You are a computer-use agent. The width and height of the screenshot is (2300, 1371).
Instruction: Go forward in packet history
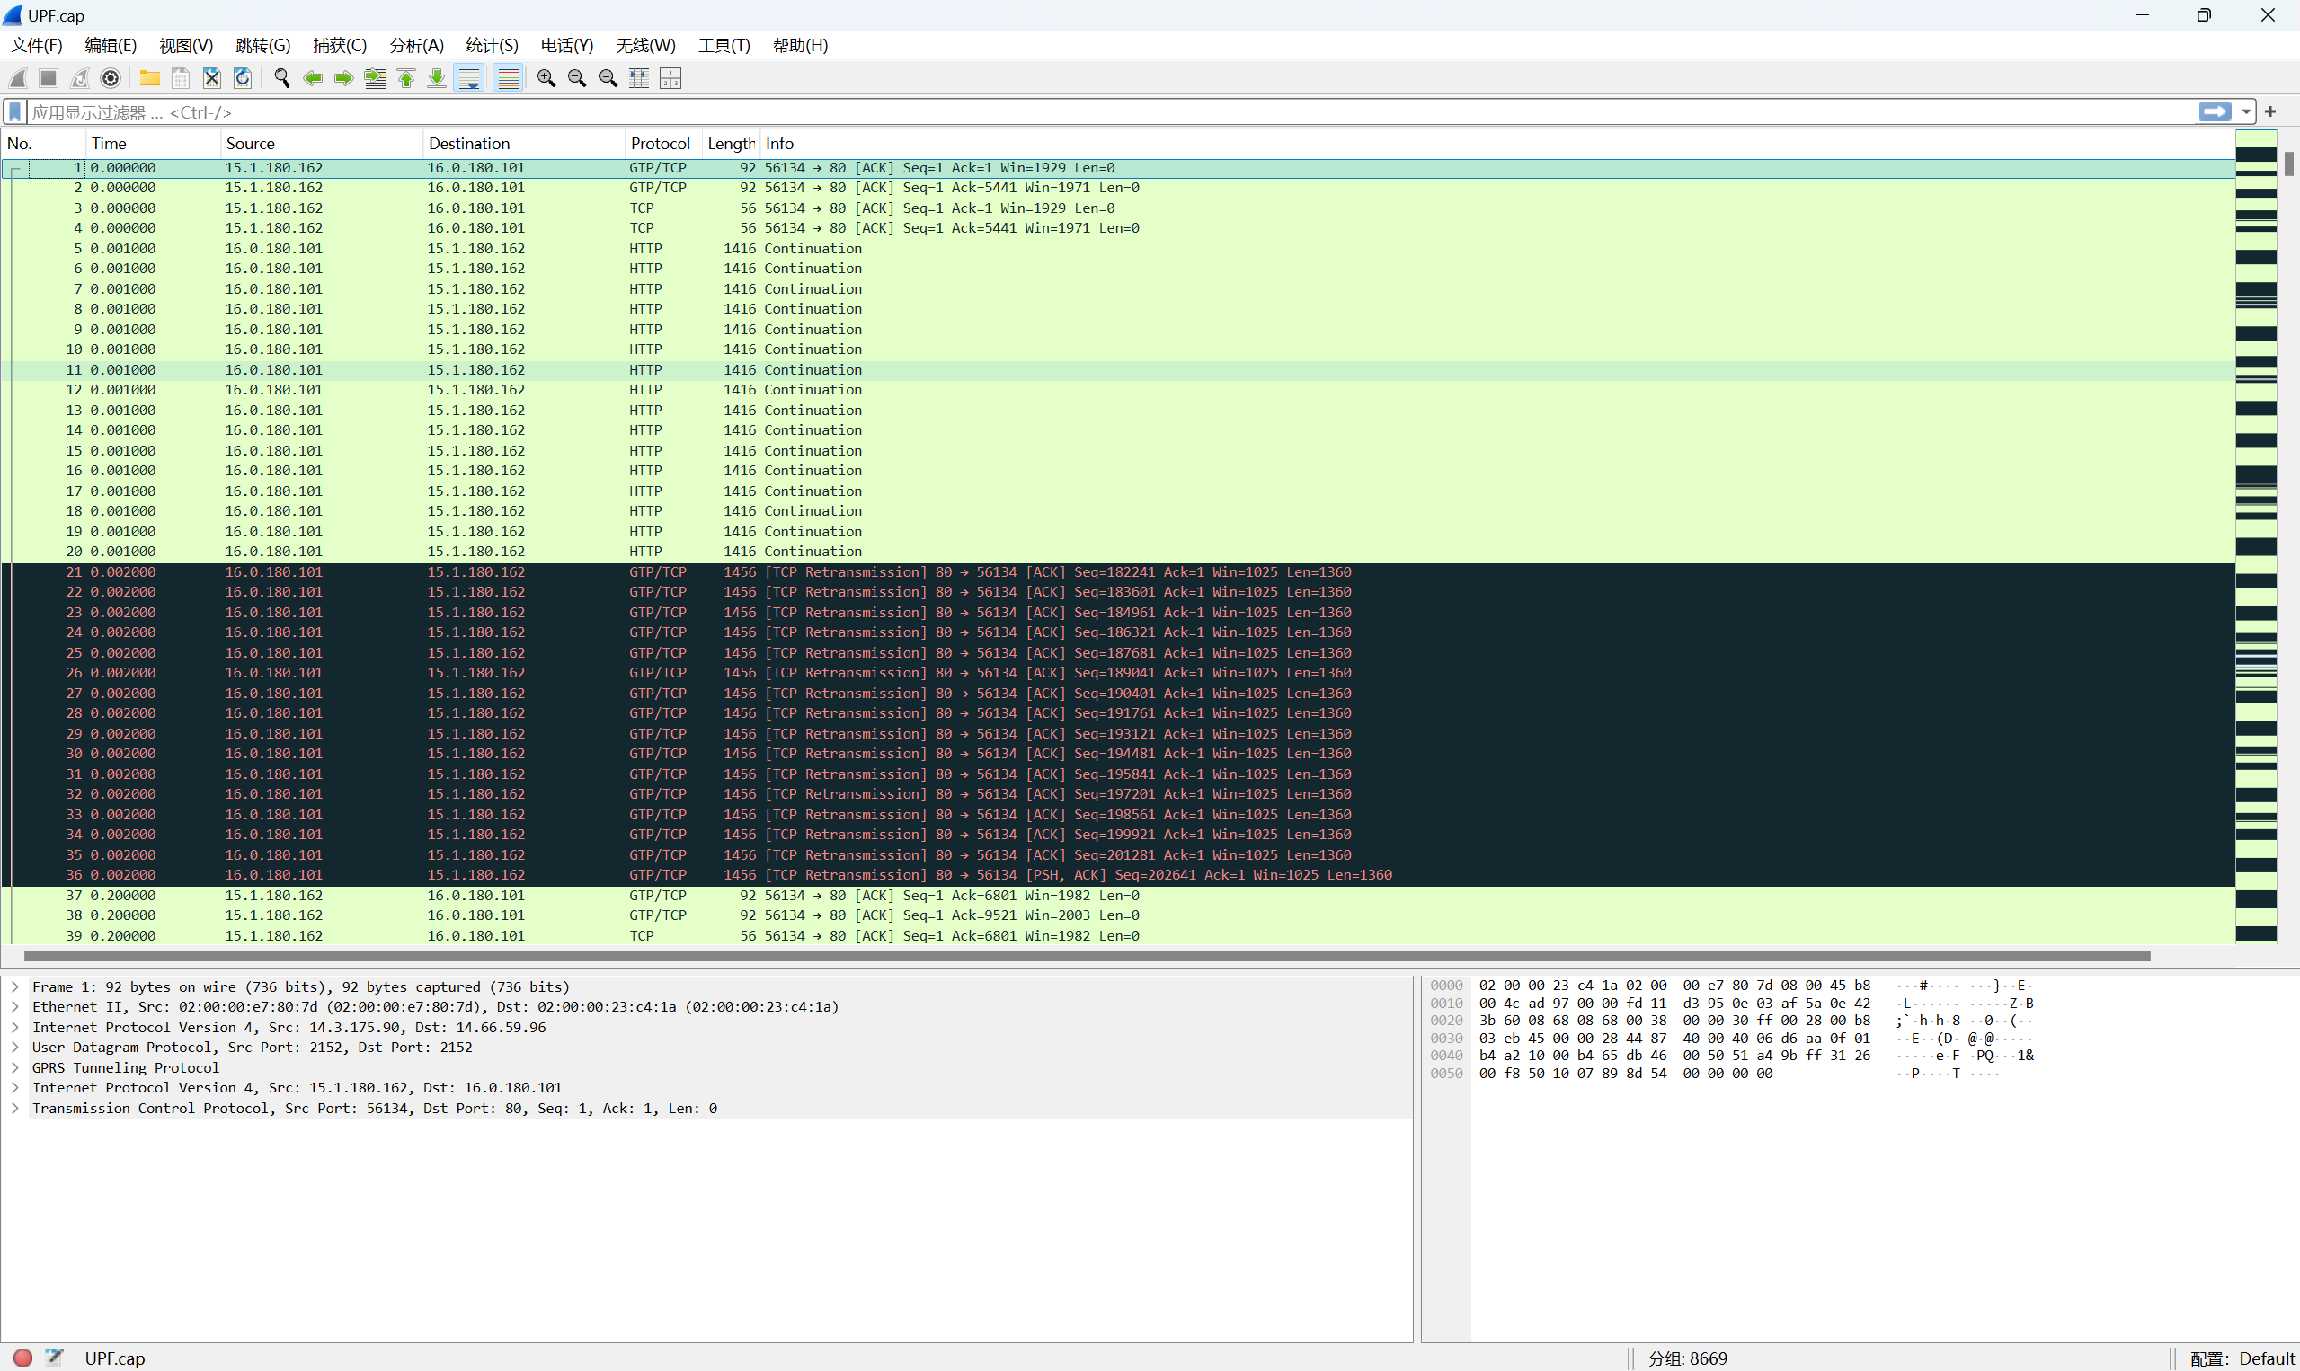click(343, 78)
